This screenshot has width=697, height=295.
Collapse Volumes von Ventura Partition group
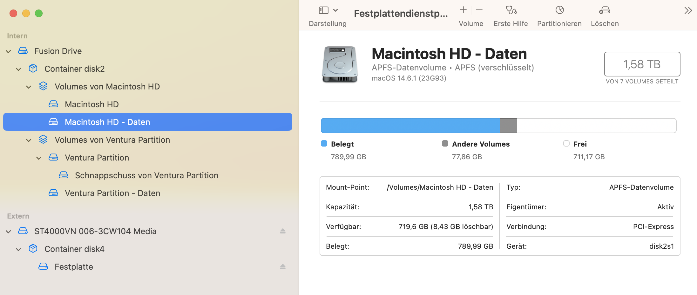point(29,140)
